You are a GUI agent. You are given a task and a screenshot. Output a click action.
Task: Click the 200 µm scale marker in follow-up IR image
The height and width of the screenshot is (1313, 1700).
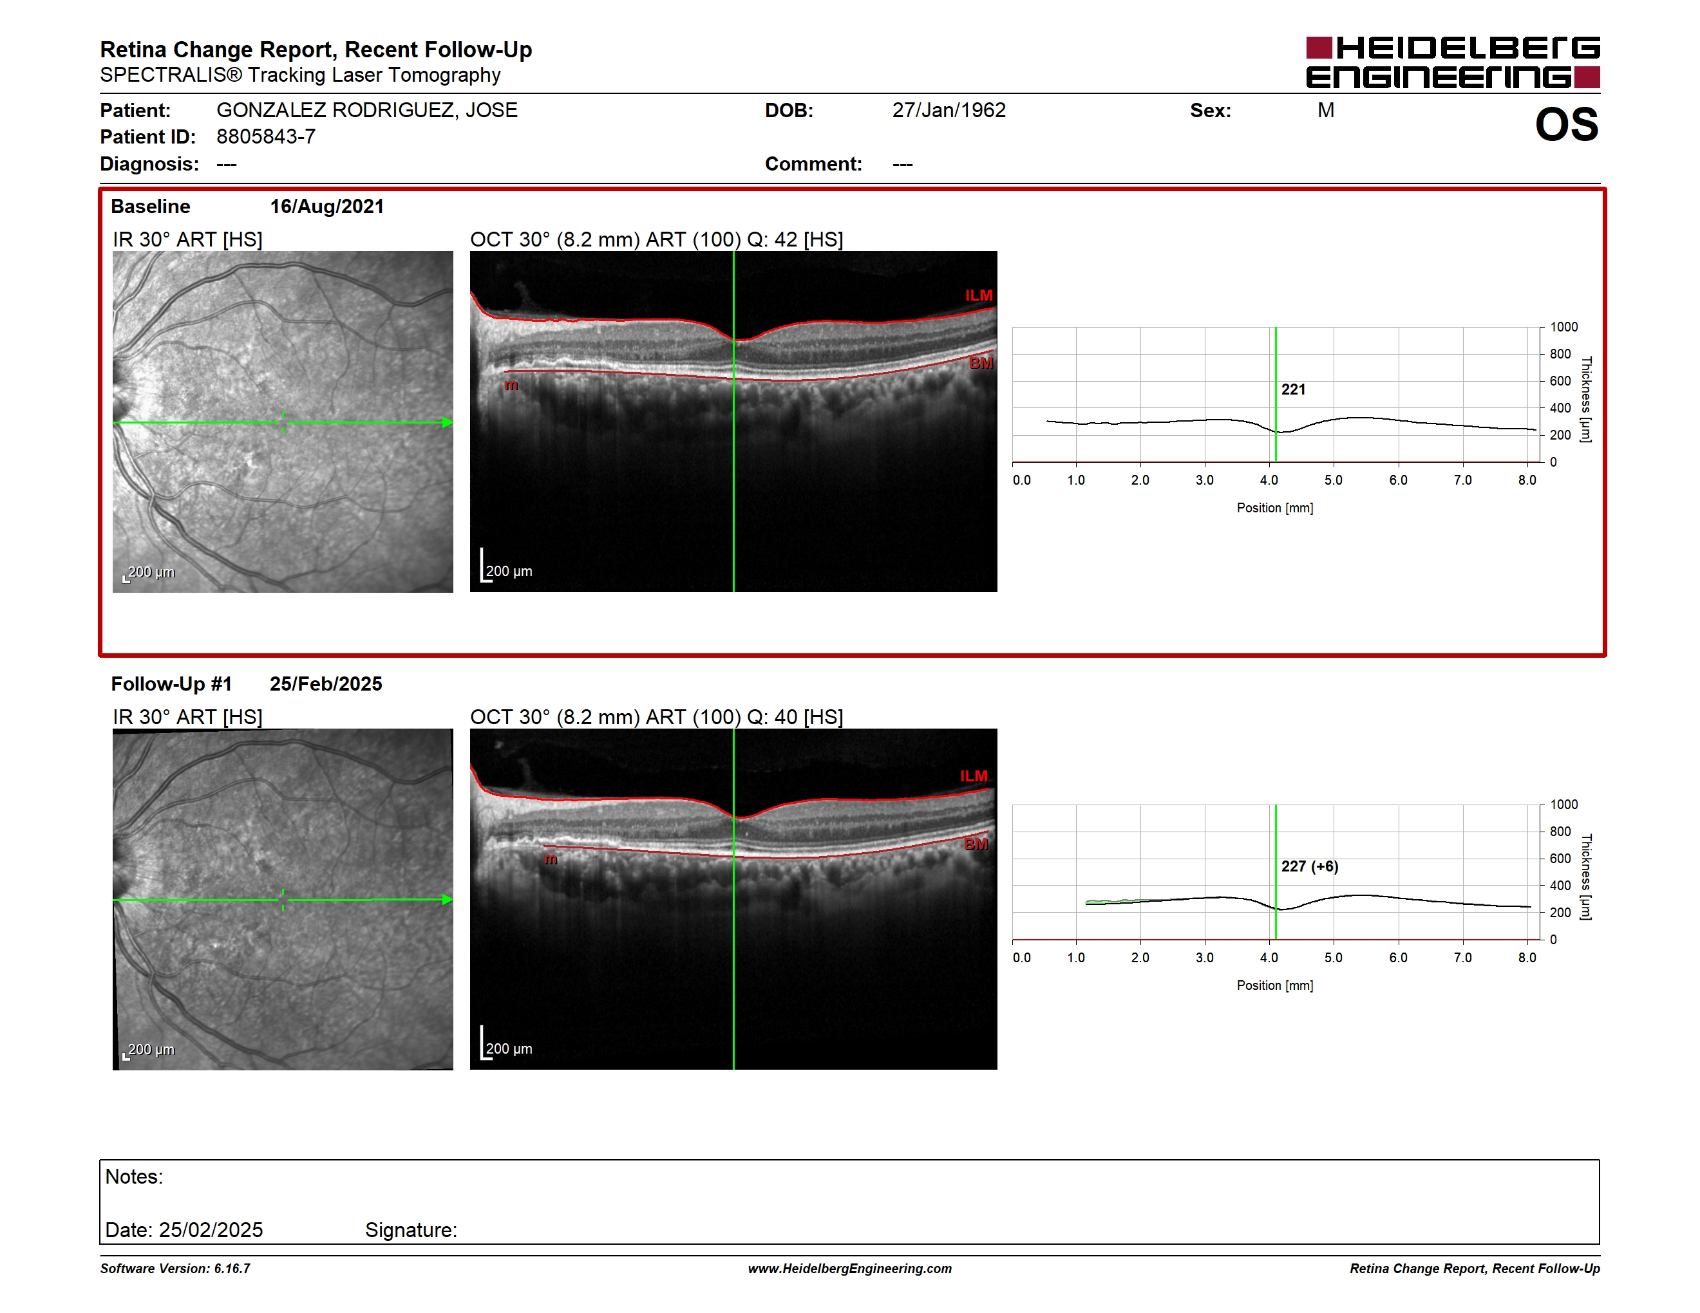pos(149,1050)
